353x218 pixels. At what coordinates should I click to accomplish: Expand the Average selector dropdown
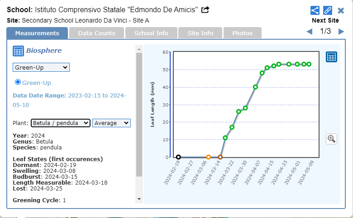111,123
